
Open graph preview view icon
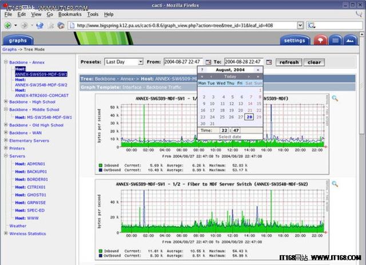coord(351,40)
